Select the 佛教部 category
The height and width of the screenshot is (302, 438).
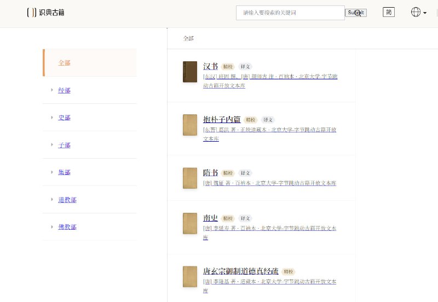pyautogui.click(x=67, y=227)
